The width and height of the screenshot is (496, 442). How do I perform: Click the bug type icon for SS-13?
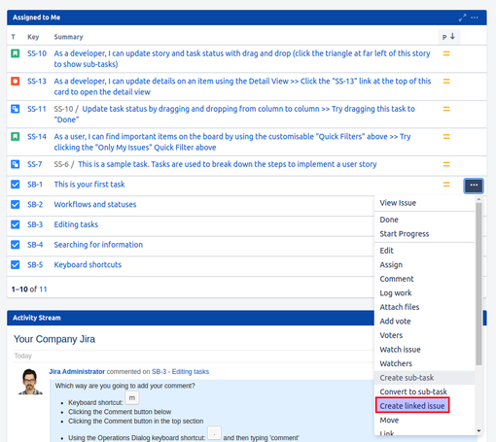(16, 81)
